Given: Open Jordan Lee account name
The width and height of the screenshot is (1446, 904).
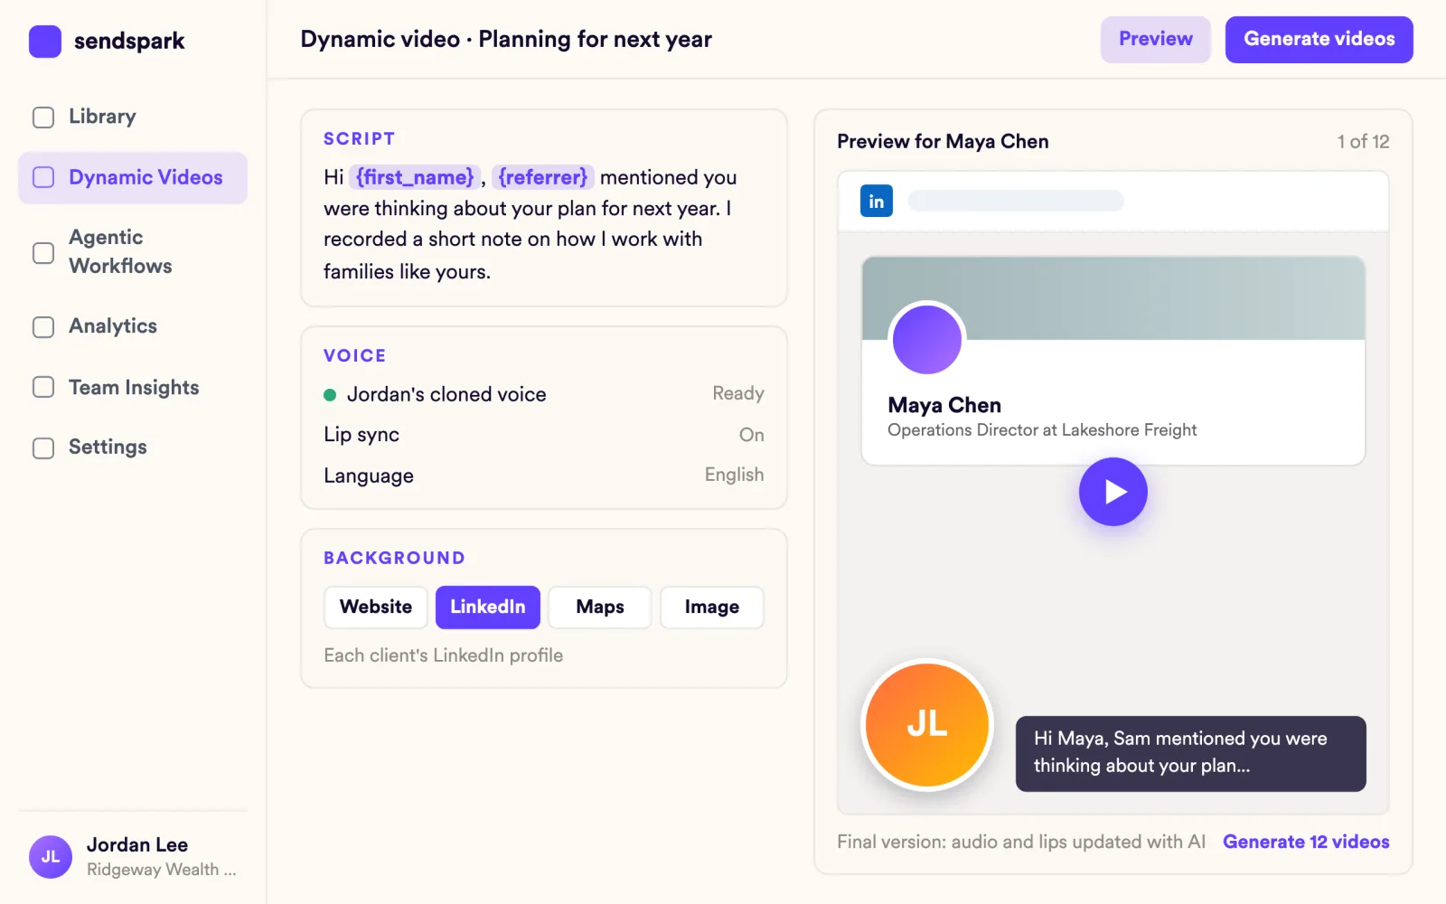Looking at the screenshot, I should [x=137, y=844].
